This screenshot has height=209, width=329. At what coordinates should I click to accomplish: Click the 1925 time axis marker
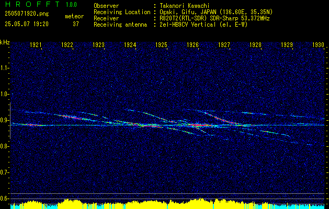(x=161, y=44)
